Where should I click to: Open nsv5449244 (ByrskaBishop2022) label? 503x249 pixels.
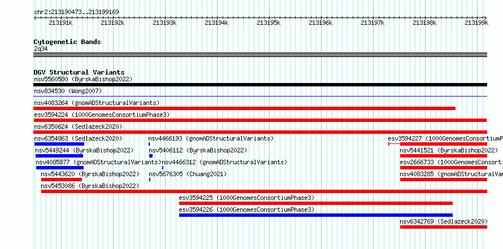[84, 150]
